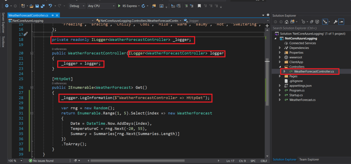Click the Undo arrow icon
This screenshot has width=351, height=164.
point(51,6)
